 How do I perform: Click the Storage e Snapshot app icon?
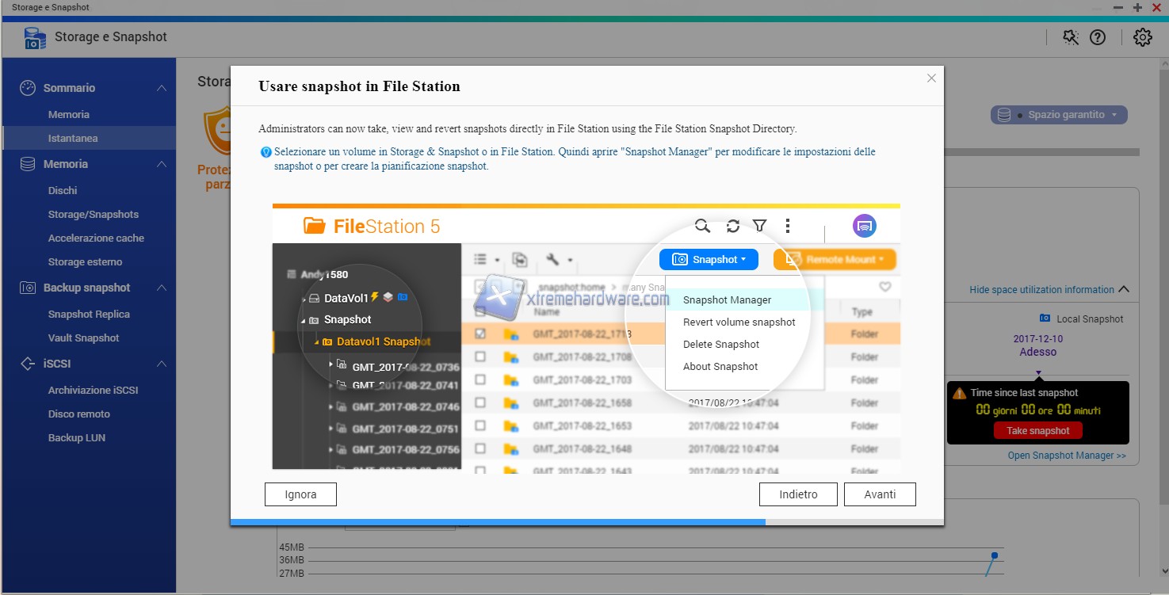click(35, 37)
